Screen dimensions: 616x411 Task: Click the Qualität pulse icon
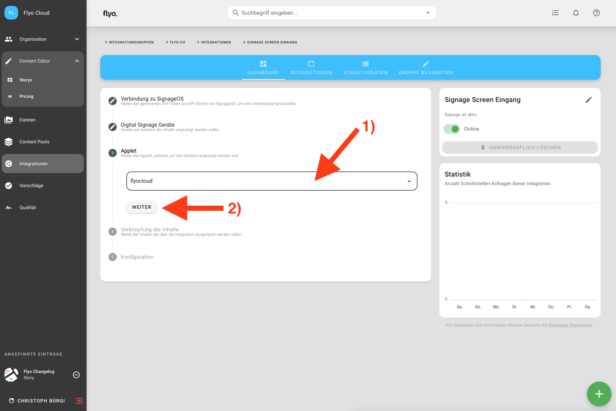[9, 207]
